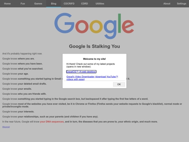Open the CDCRIFD menu item

pyautogui.click(x=69, y=4)
